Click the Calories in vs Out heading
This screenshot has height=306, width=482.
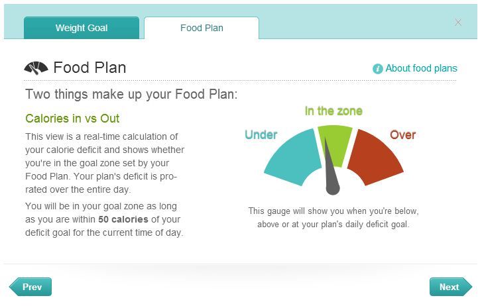[72, 119]
